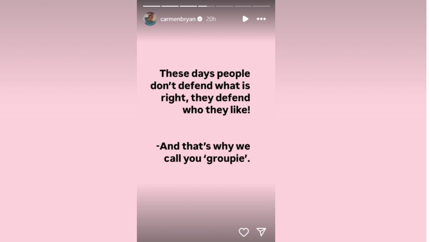Jump to the fifth story progress segment
Viewport: 430px width, 242px height.
coord(225,6)
